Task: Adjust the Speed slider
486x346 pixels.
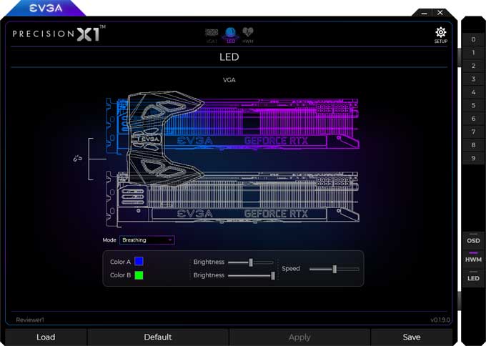Action: coord(334,269)
